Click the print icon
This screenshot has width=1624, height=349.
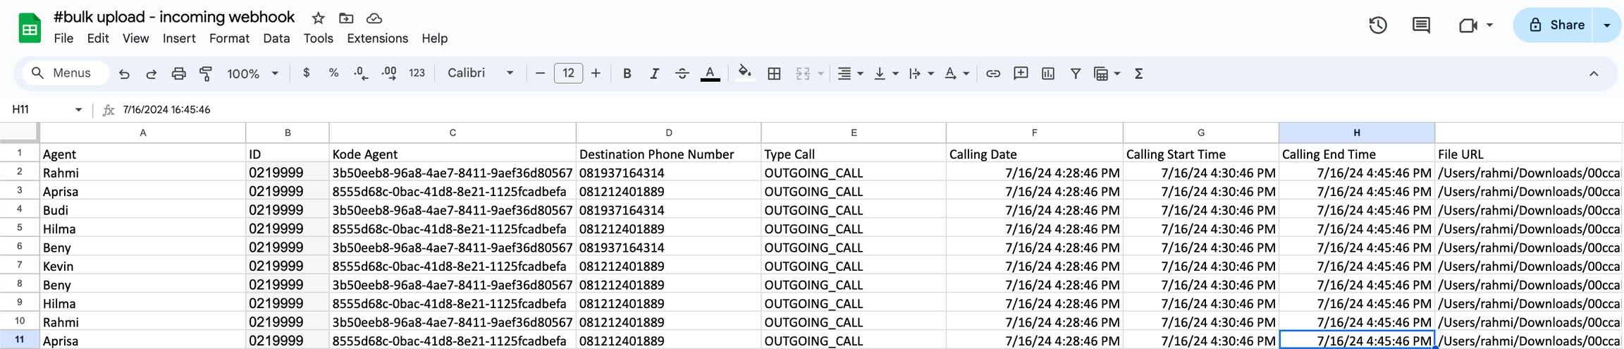(178, 73)
